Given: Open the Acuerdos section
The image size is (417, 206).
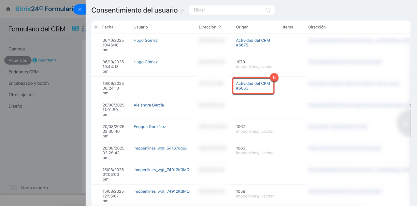Looking at the screenshot, I should coord(18,60).
